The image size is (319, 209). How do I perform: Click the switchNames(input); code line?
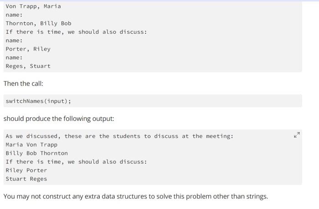(x=38, y=101)
